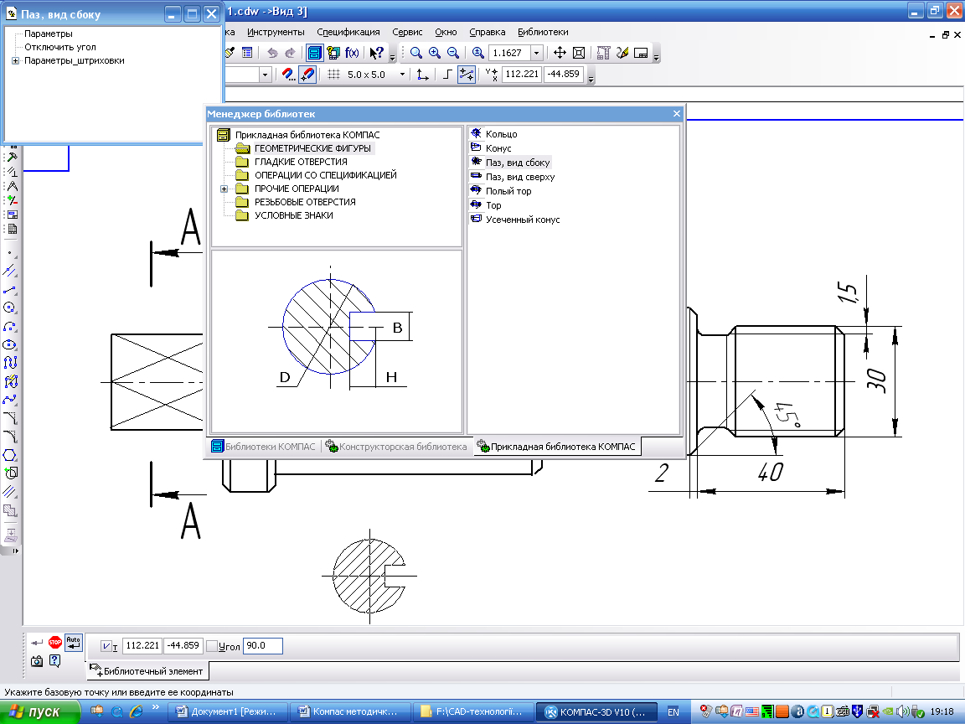Expand Параметры_штриховки tree node
965x724 pixels.
click(15, 61)
